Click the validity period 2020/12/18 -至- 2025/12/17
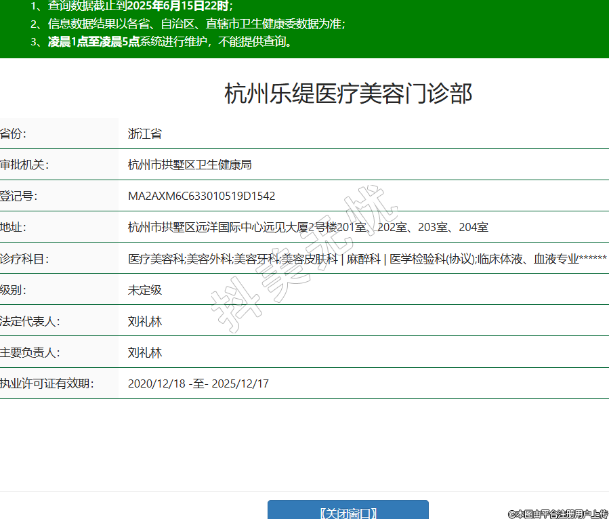609x519 pixels. (198, 383)
